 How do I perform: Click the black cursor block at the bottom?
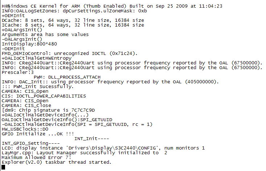[x=3, y=167]
